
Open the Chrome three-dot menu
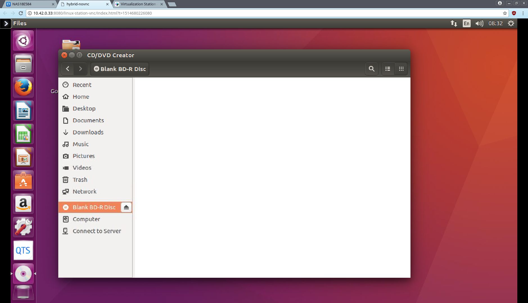[523, 13]
